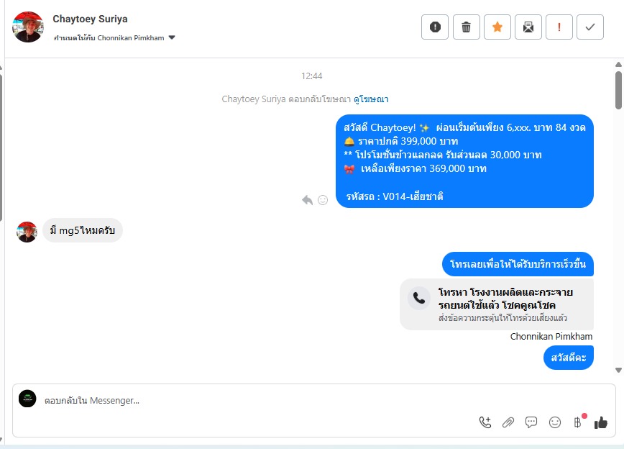
Task: Open emoji picker in reply toolbar
Action: click(x=555, y=422)
